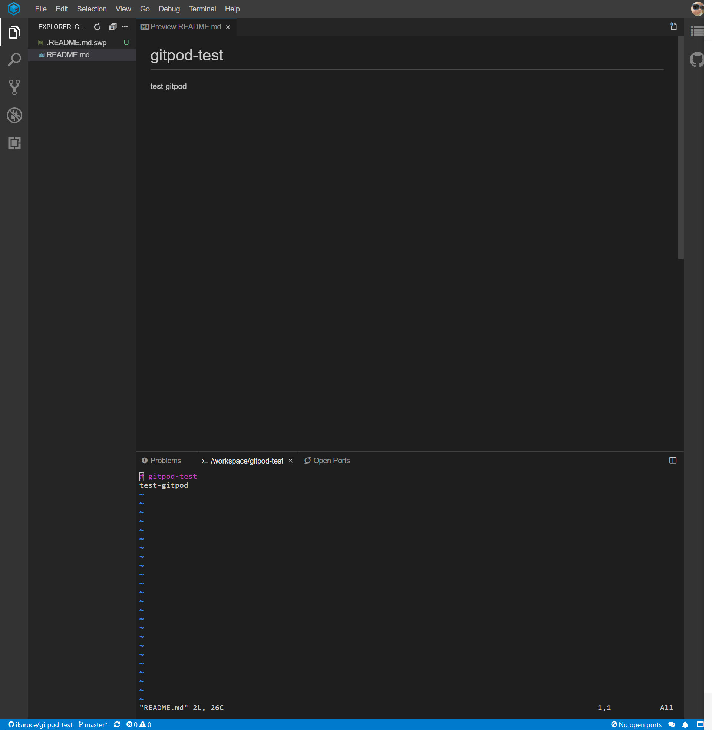Split the terminal panel
The image size is (712, 730).
(x=673, y=460)
